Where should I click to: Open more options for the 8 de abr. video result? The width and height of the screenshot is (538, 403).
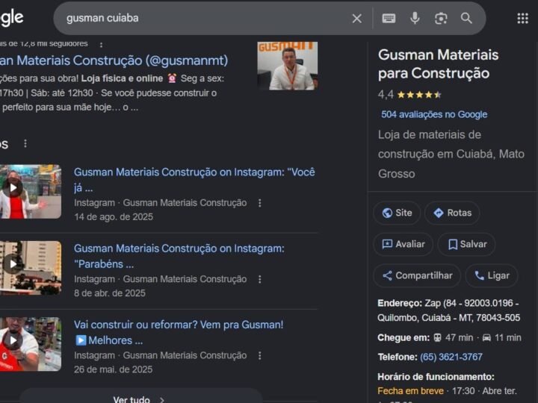260,279
